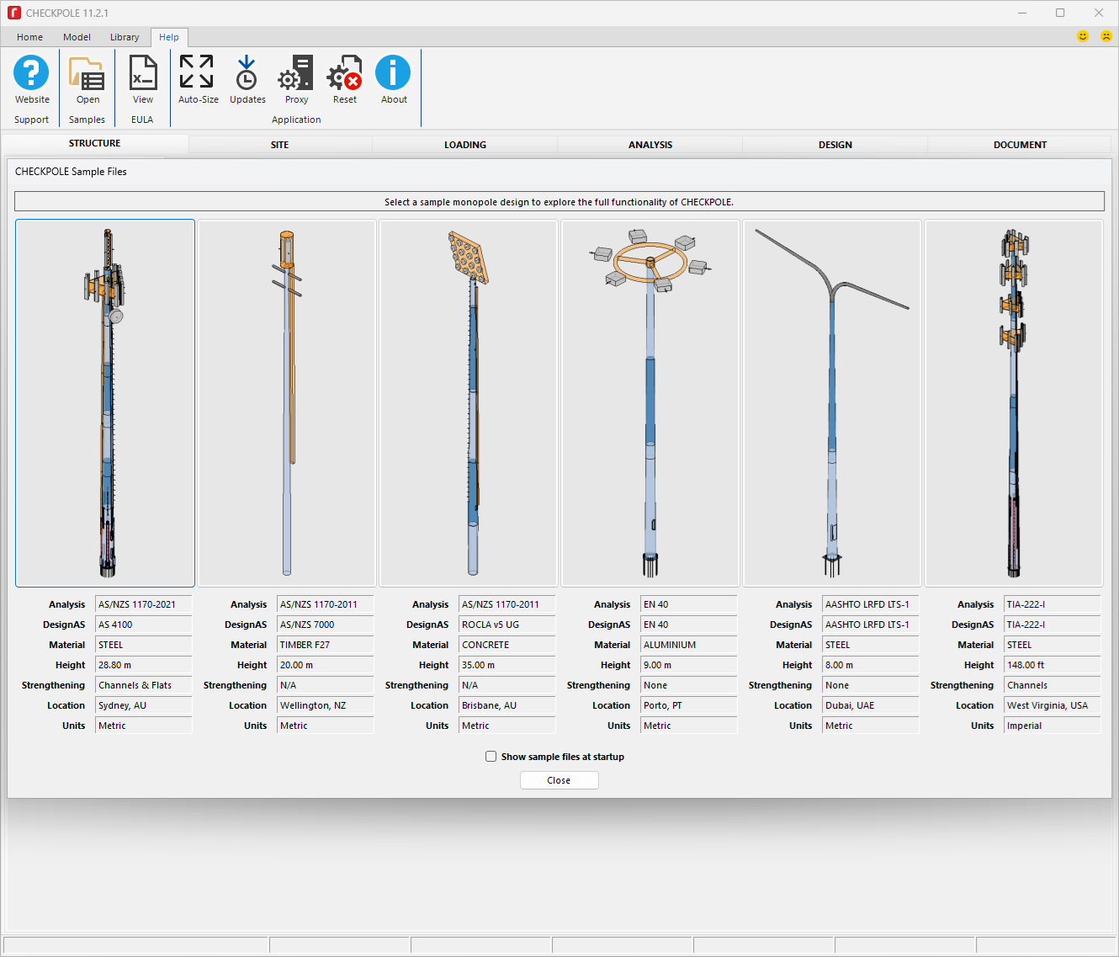Select the Porto aluminium pole sample thumbnail

pyautogui.click(x=650, y=403)
